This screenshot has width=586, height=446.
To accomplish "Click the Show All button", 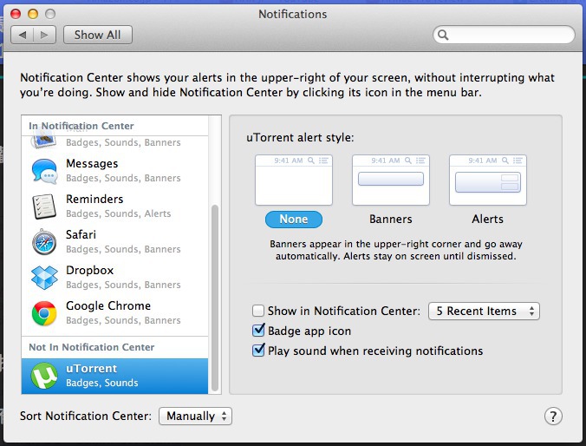I will click(96, 35).
